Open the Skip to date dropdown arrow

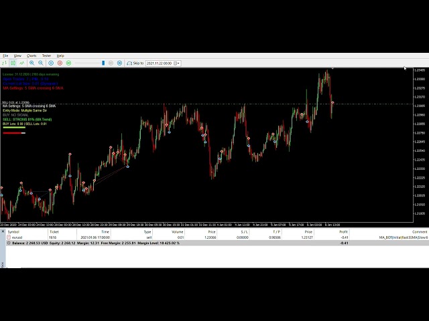(179, 64)
